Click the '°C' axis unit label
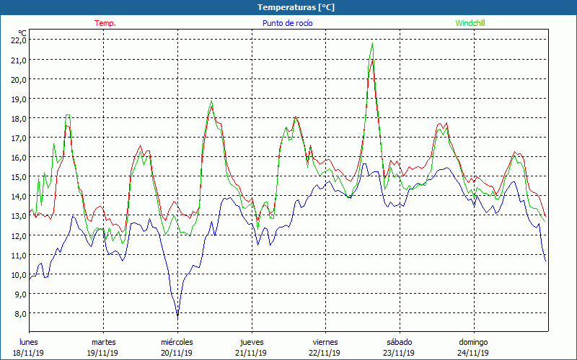This screenshot has width=577, height=360. point(22,33)
